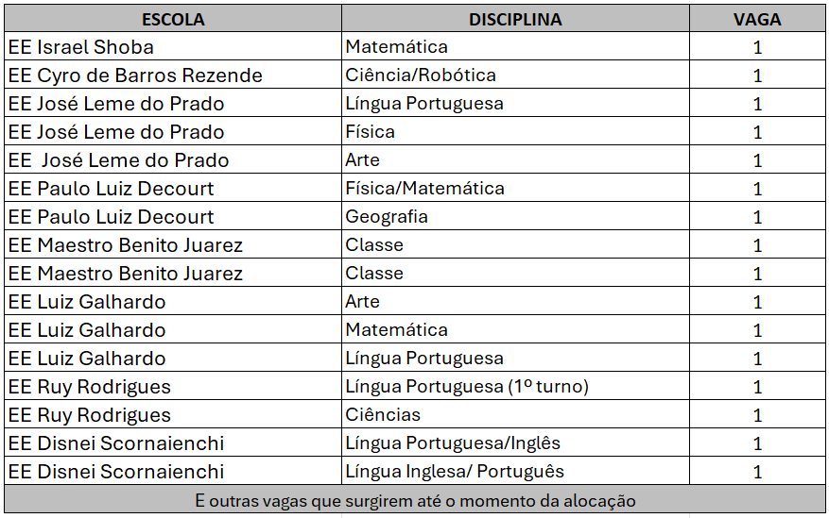829x518 pixels.
Task: Click Arte in the José Leme do Prado row
Action: 363,160
